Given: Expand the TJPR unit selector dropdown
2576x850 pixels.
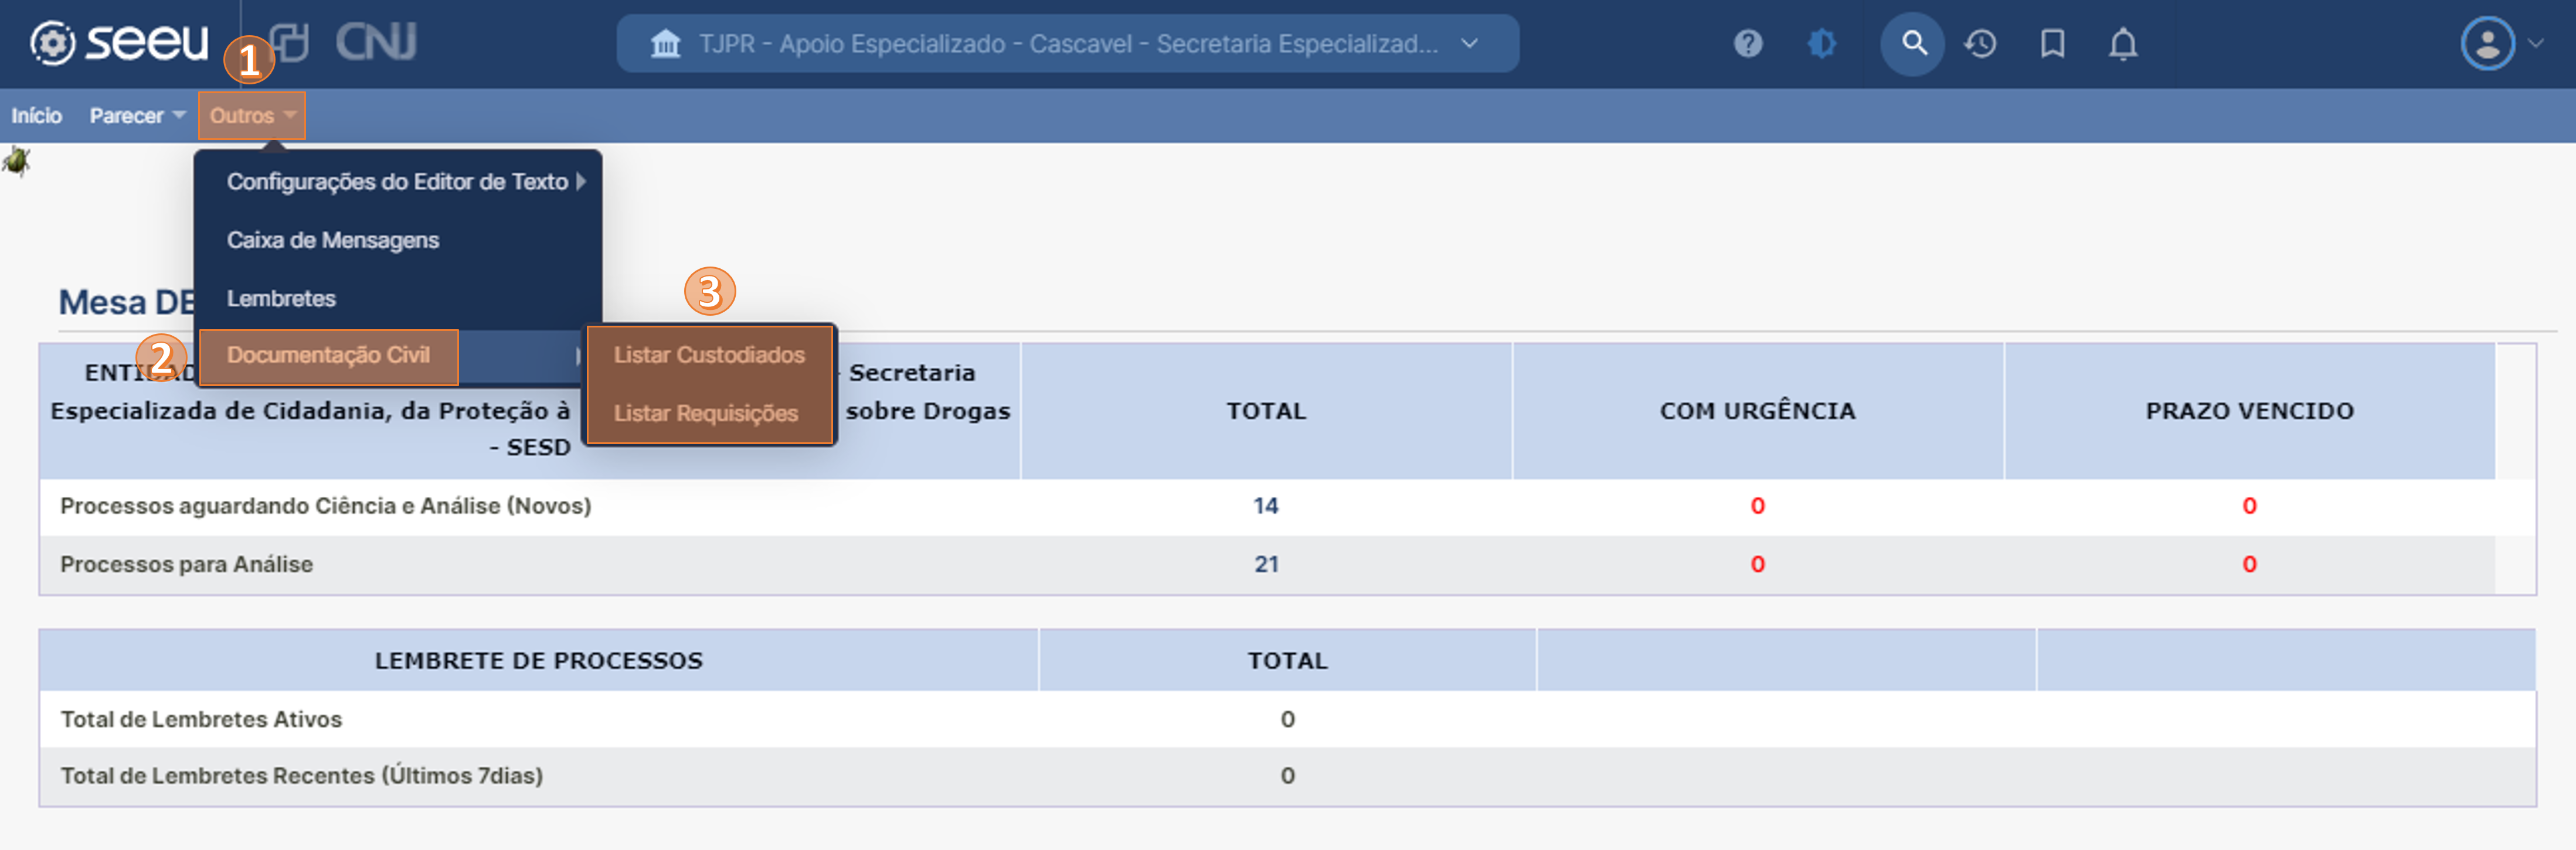Looking at the screenshot, I should click(1067, 44).
